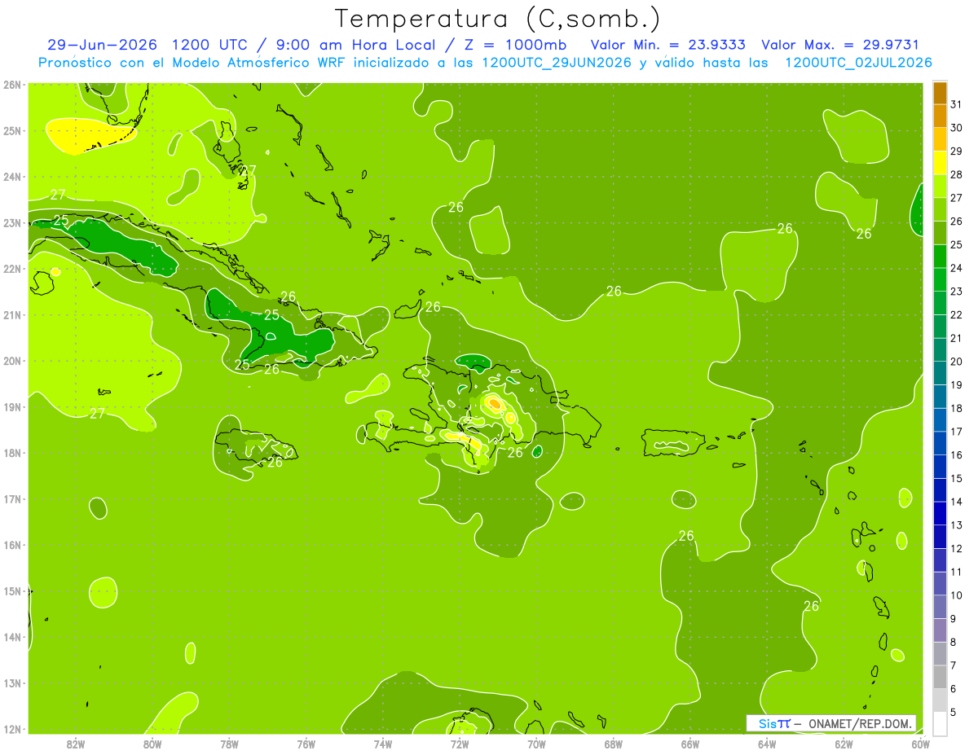Click the legend scale value 20

point(956,361)
